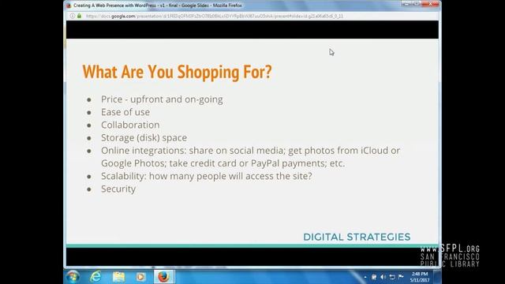Click the site information icon in address bar
Screen dimensions: 505x284
(x=73, y=16)
